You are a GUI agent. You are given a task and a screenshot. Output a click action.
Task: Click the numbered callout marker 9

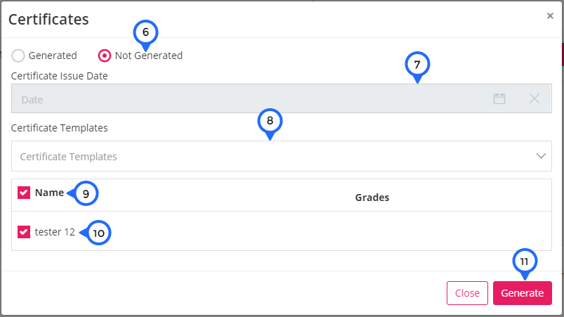pyautogui.click(x=86, y=193)
